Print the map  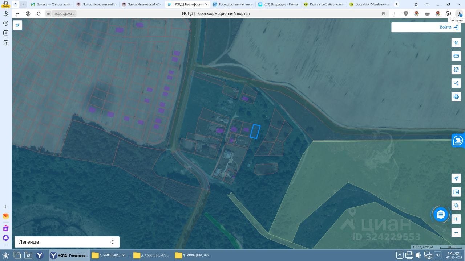coord(456,96)
